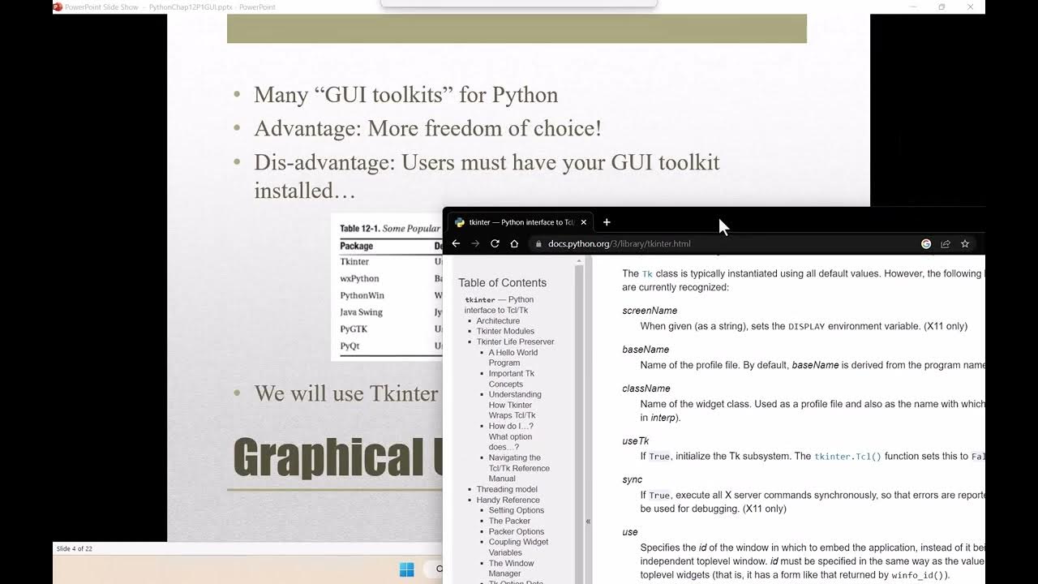The width and height of the screenshot is (1038, 584).
Task: Click the 'Advantage: More freedom of choice!' bullet
Action: point(427,128)
